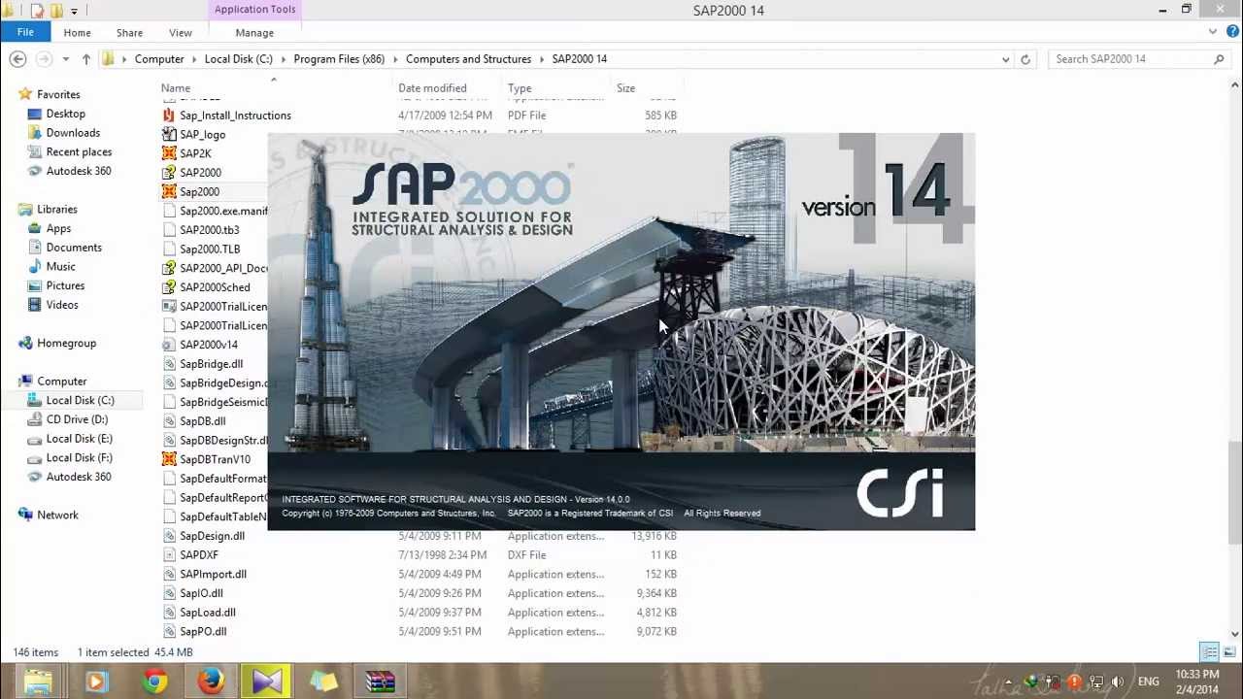Switch to the Share ribbon tab
Viewport: 1243px width, 699px height.
click(x=129, y=33)
